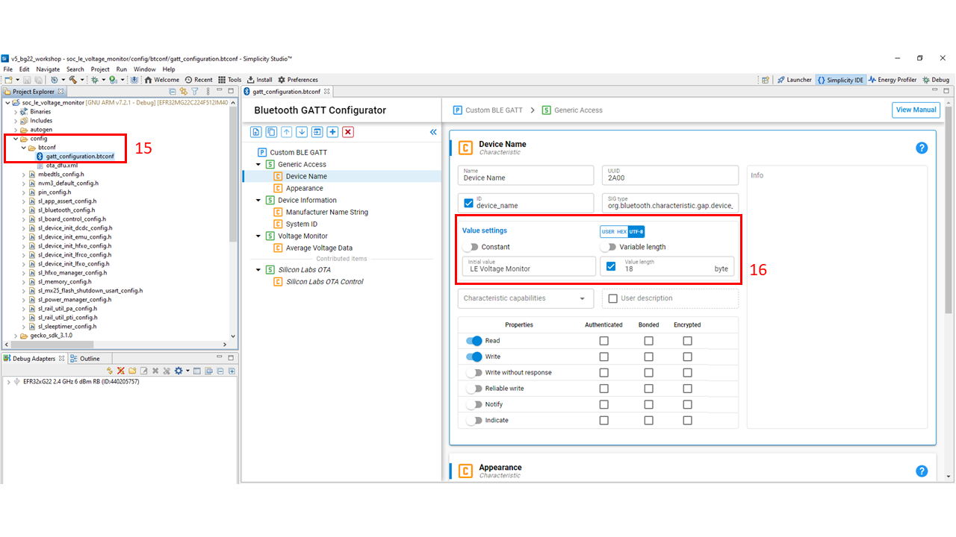Image resolution: width=956 pixels, height=537 pixels.
Task: Collapse the btconf folder
Action: (23, 148)
